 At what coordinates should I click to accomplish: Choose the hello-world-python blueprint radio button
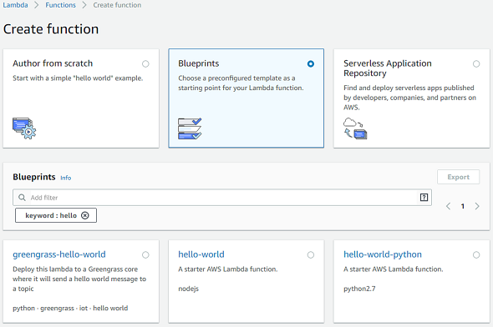(476, 254)
